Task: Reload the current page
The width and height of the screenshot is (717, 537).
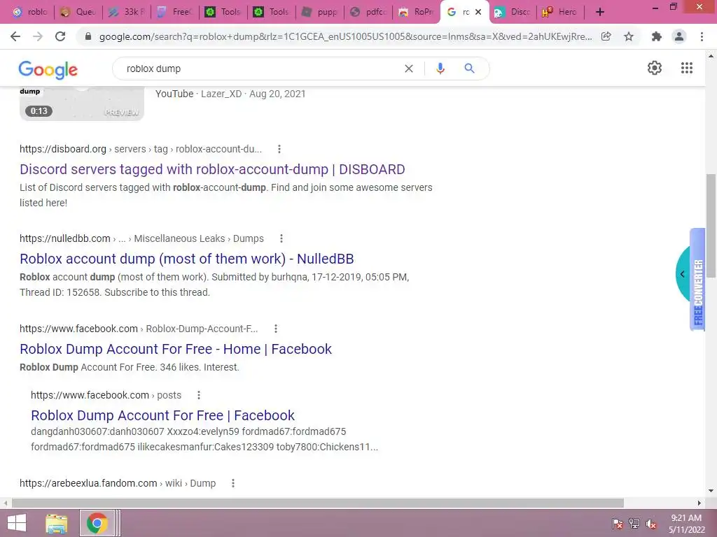Action: 60,36
